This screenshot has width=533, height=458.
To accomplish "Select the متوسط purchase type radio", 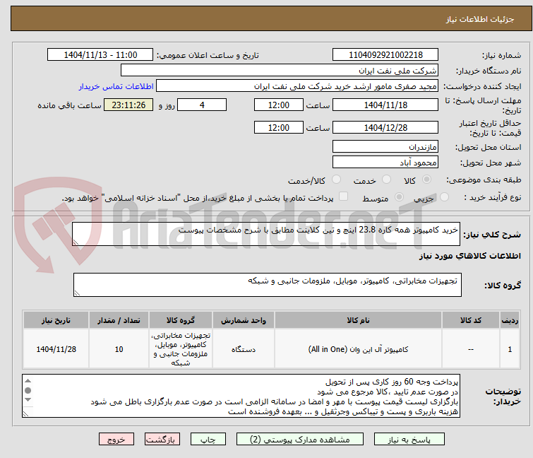I will [399, 197].
